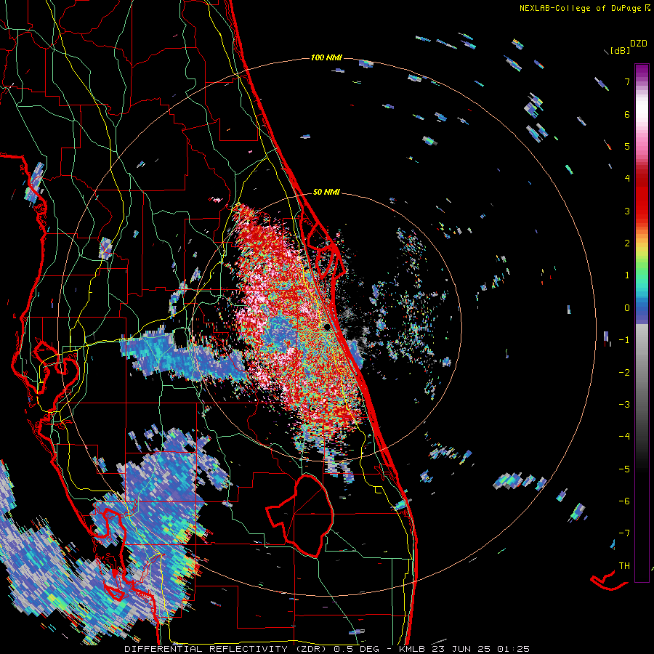Click the KMLB radar site black dot
This screenshot has height=654, width=654.
328,328
